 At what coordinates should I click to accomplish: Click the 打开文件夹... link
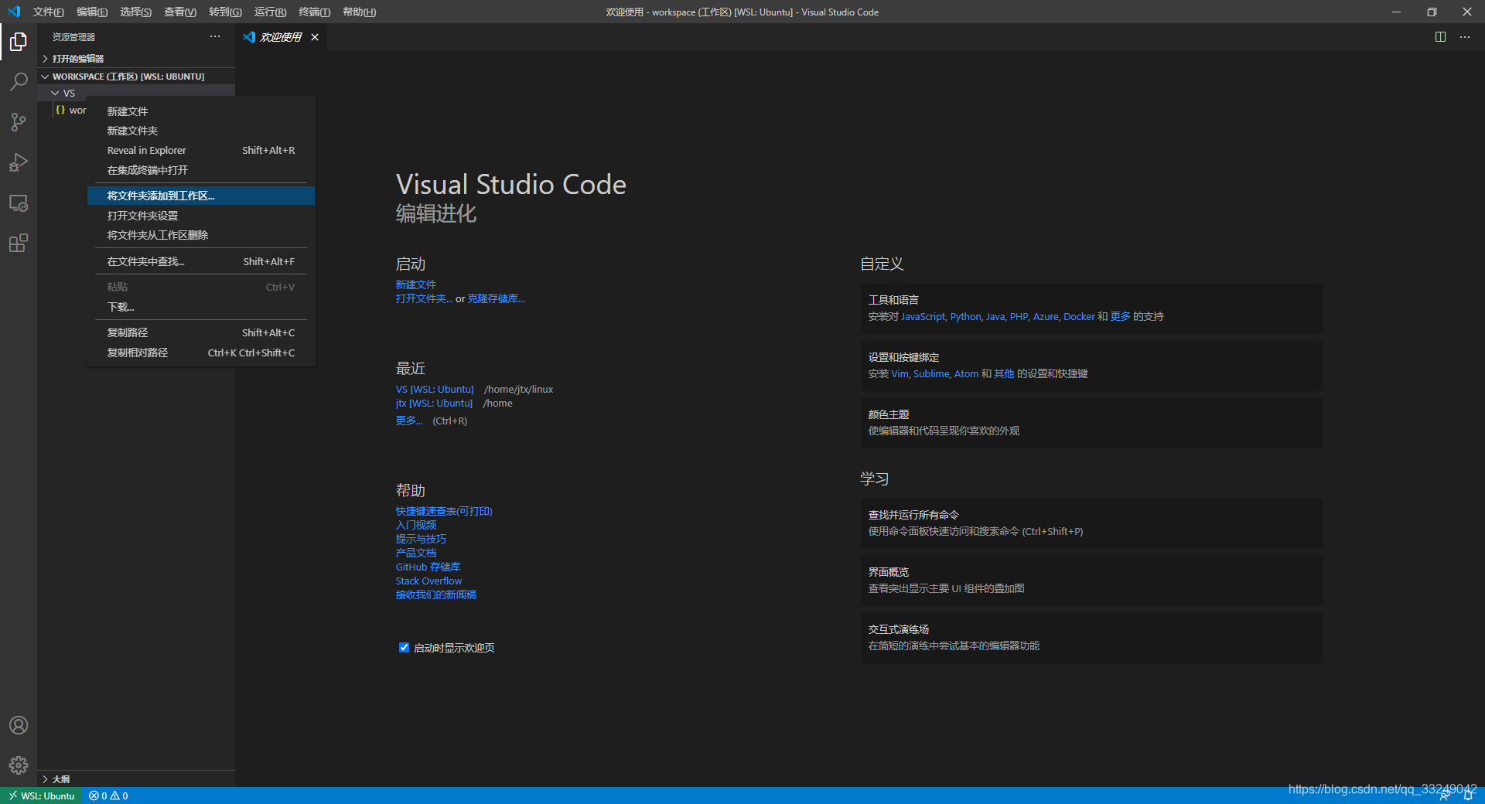tap(425, 298)
